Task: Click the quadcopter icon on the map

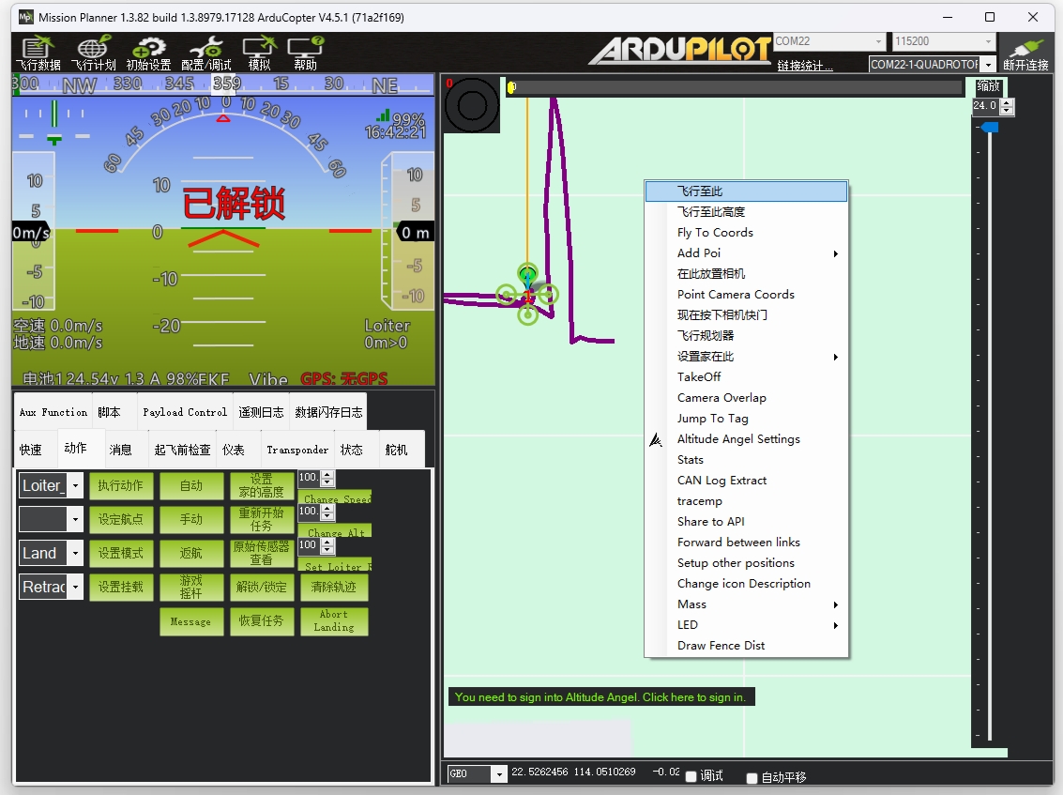Action: pos(527,295)
